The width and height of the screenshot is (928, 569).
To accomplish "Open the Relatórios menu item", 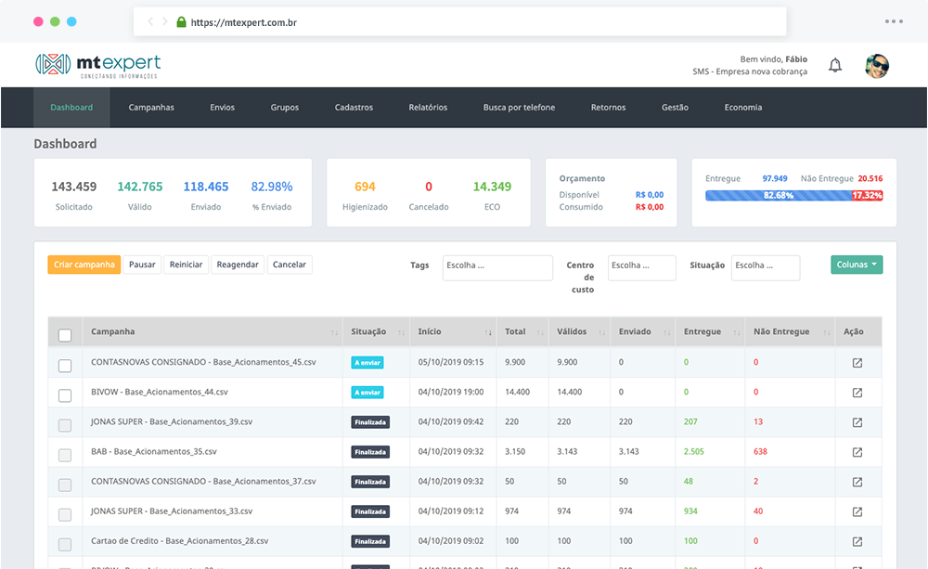I will [x=428, y=108].
